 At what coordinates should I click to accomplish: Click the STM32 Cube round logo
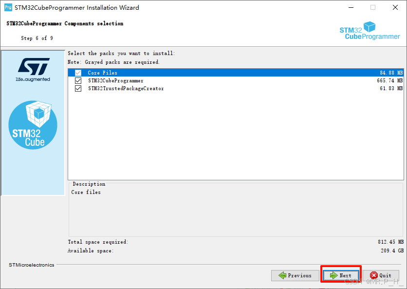pos(33,125)
